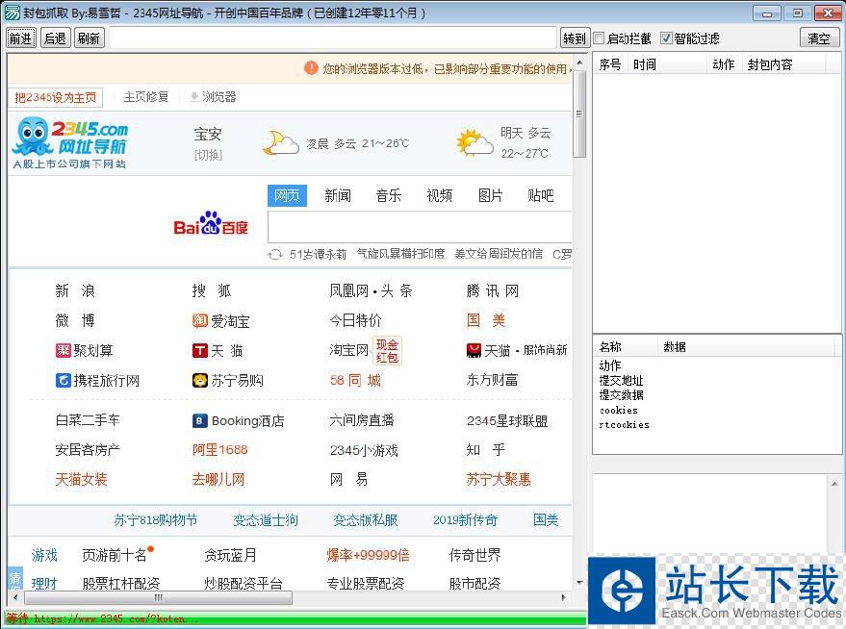Click the hot search refresh icon
846x629 pixels.
tap(275, 254)
